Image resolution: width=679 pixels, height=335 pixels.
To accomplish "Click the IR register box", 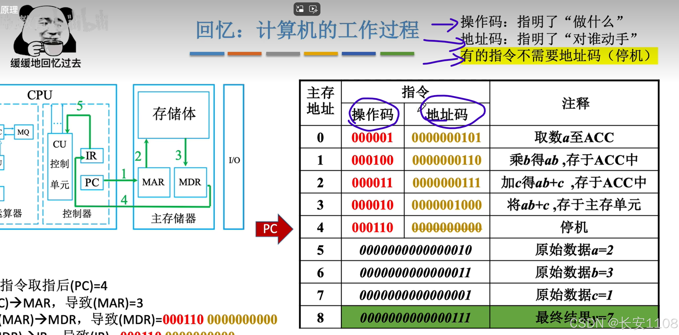I will pos(92,156).
